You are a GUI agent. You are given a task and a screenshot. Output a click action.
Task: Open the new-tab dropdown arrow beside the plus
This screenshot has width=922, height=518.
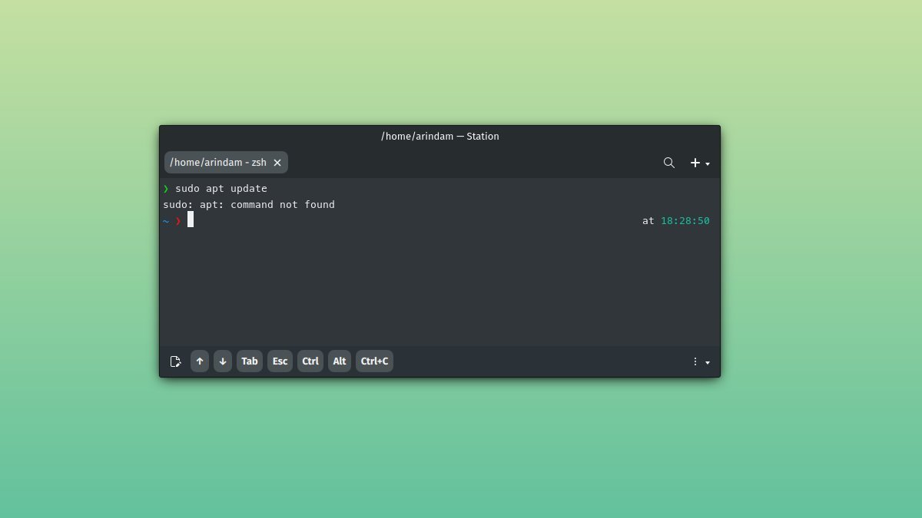[x=706, y=165]
